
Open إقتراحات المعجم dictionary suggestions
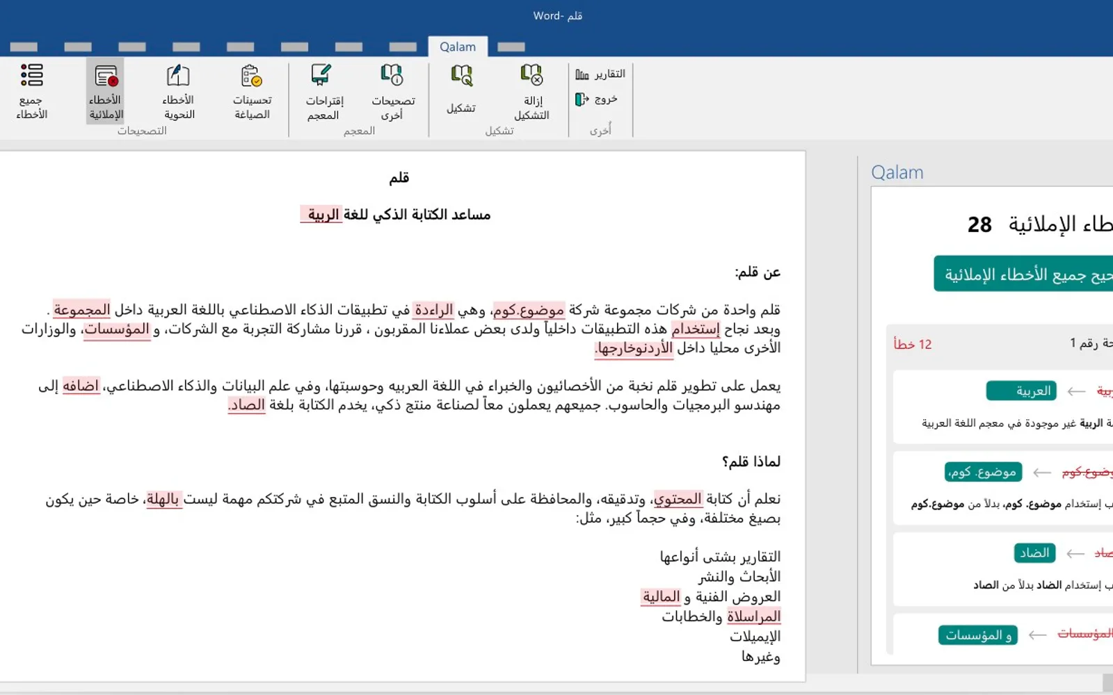[x=324, y=92]
